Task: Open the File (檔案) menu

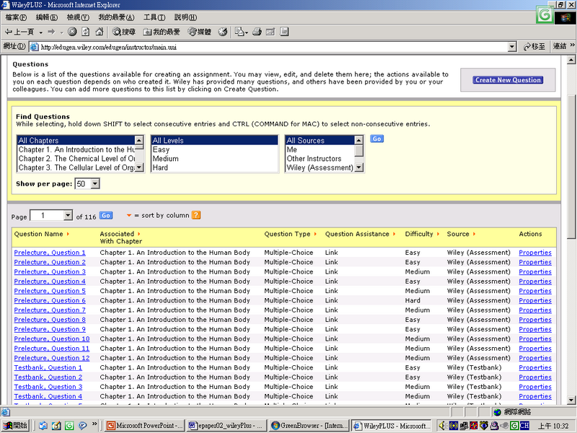Action: coord(16,17)
